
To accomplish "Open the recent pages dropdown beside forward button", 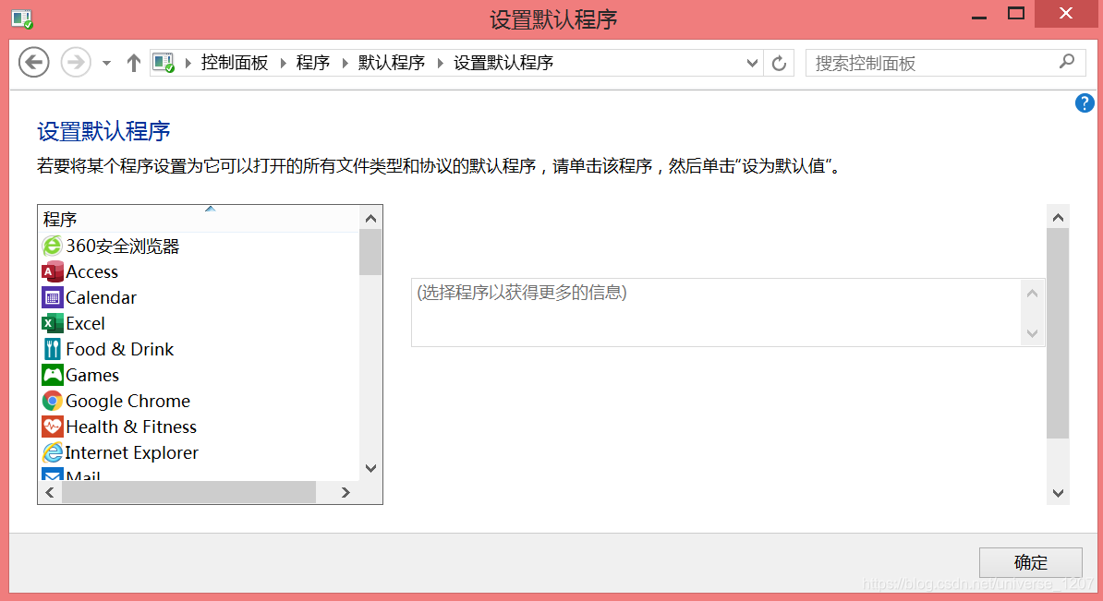I will tap(104, 63).
